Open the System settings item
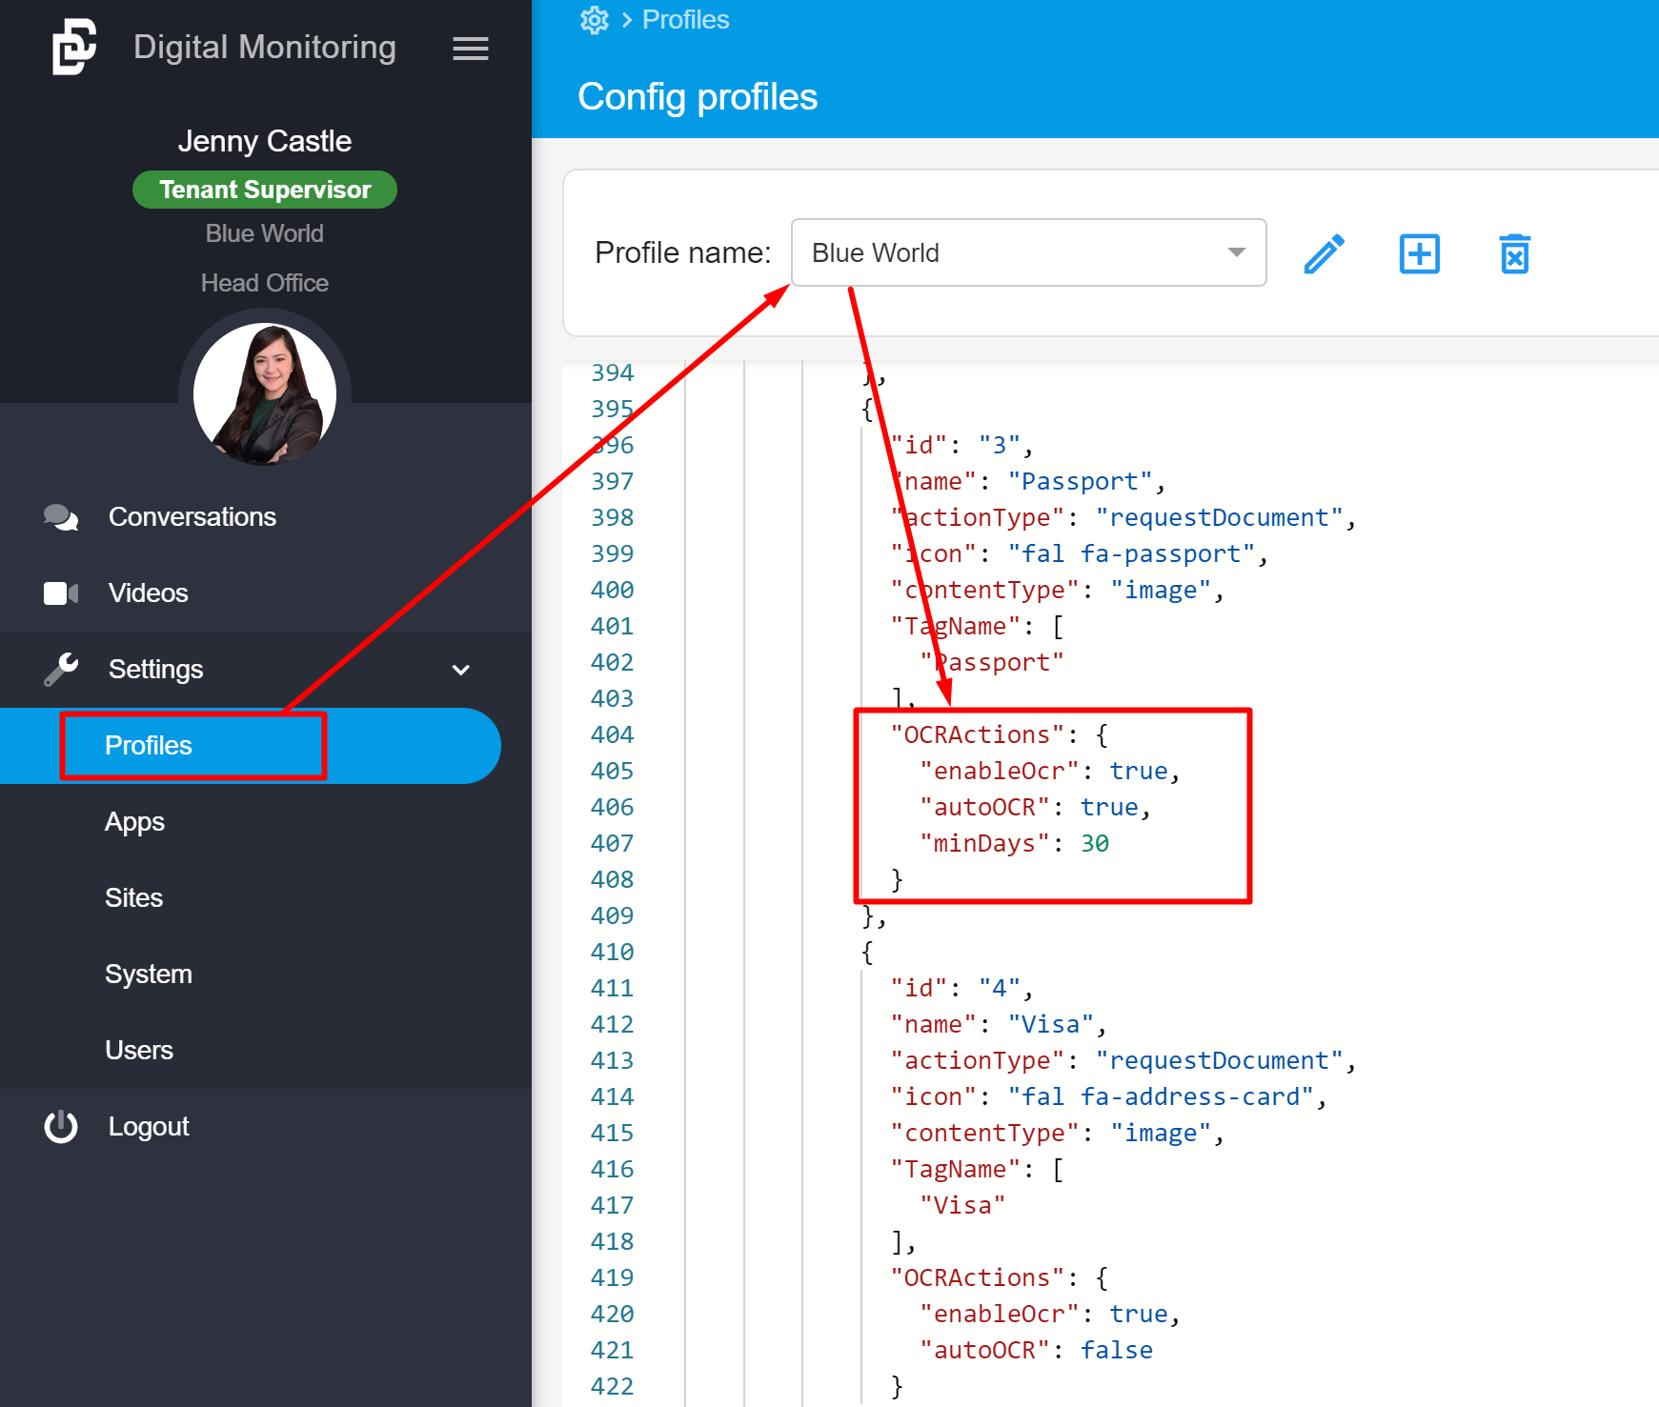The height and width of the screenshot is (1407, 1659). [149, 975]
